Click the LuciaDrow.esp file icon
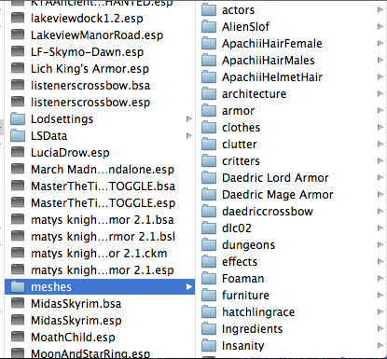This screenshot has width=387, height=359. pyautogui.click(x=18, y=152)
